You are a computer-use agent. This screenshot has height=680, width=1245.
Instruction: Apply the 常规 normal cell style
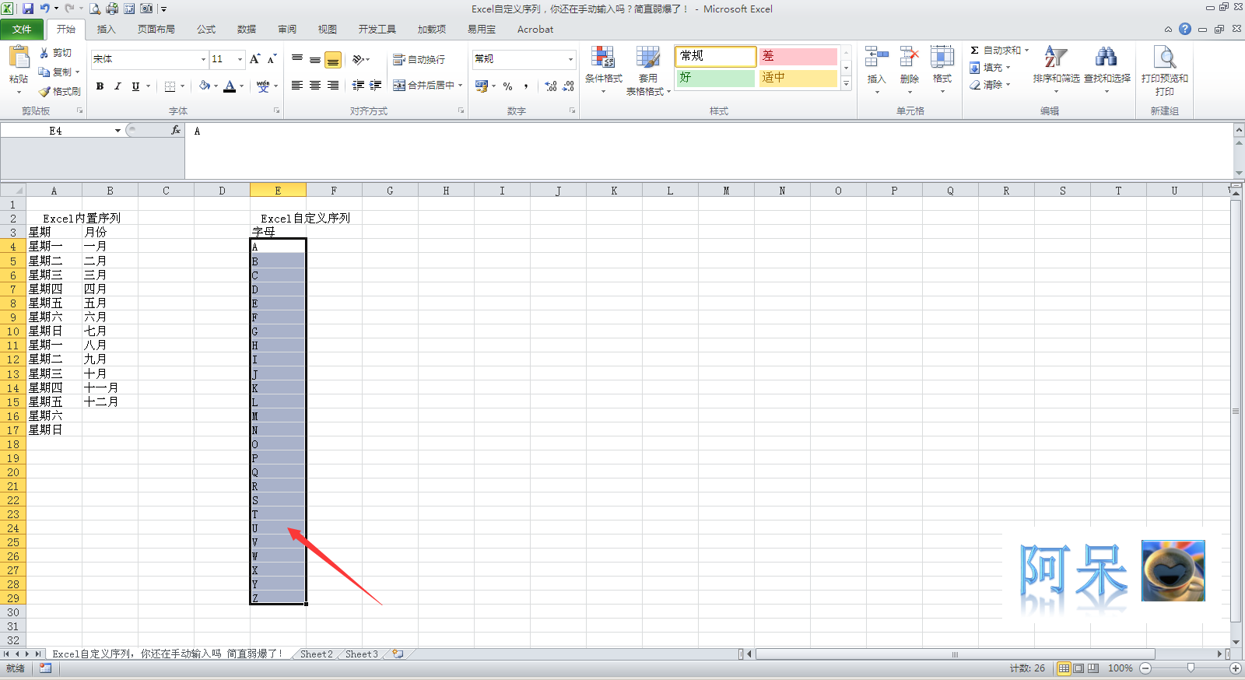(x=715, y=56)
